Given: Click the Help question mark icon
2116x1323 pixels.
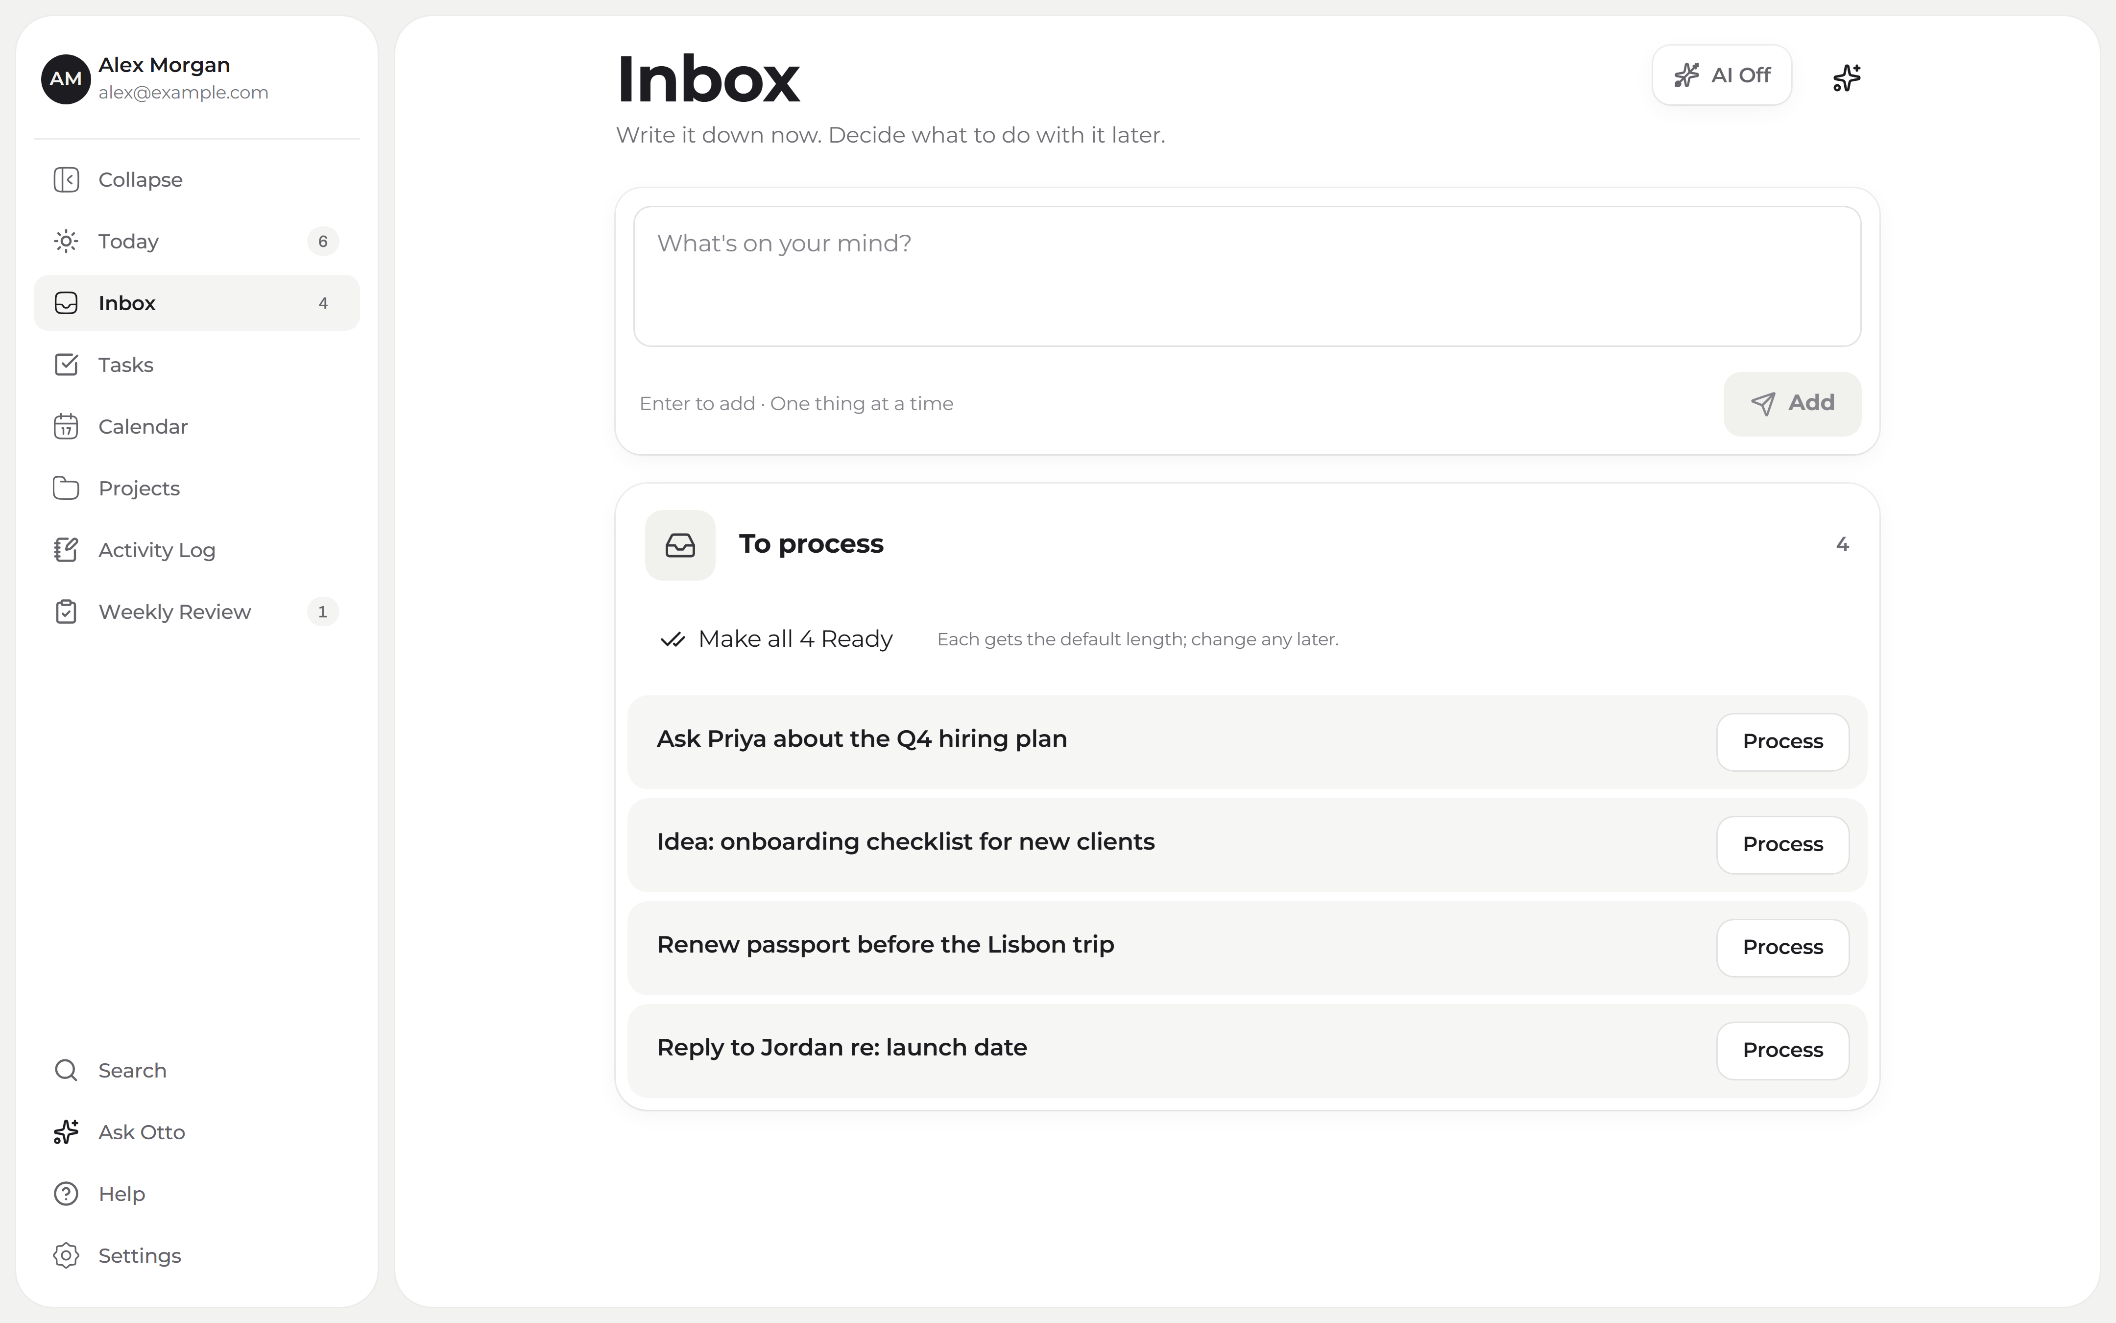Looking at the screenshot, I should coord(67,1194).
